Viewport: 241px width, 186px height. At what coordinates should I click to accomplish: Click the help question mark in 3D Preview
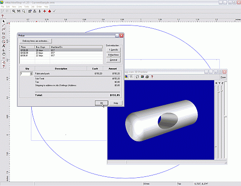(152, 77)
